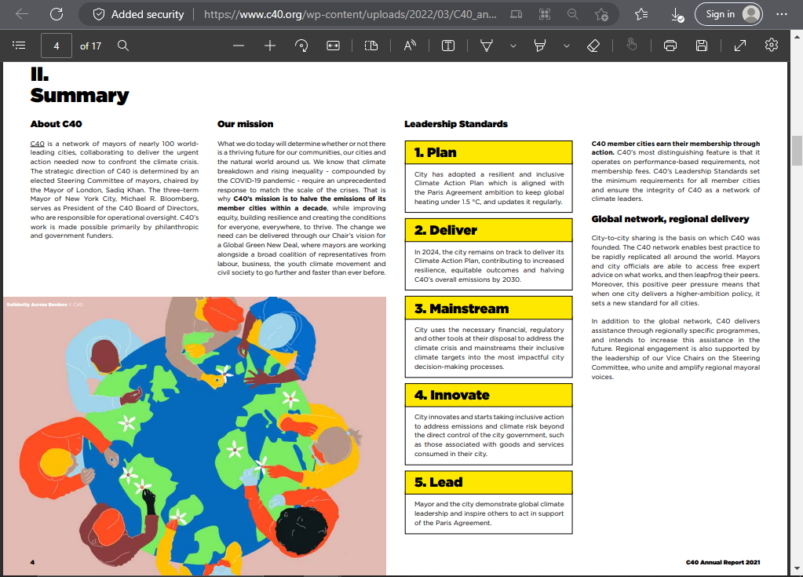Click the Solidarity Across Borders illustration
This screenshot has width=803, height=577.
pyautogui.click(x=195, y=436)
